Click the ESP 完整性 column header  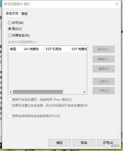(x=79, y=49)
